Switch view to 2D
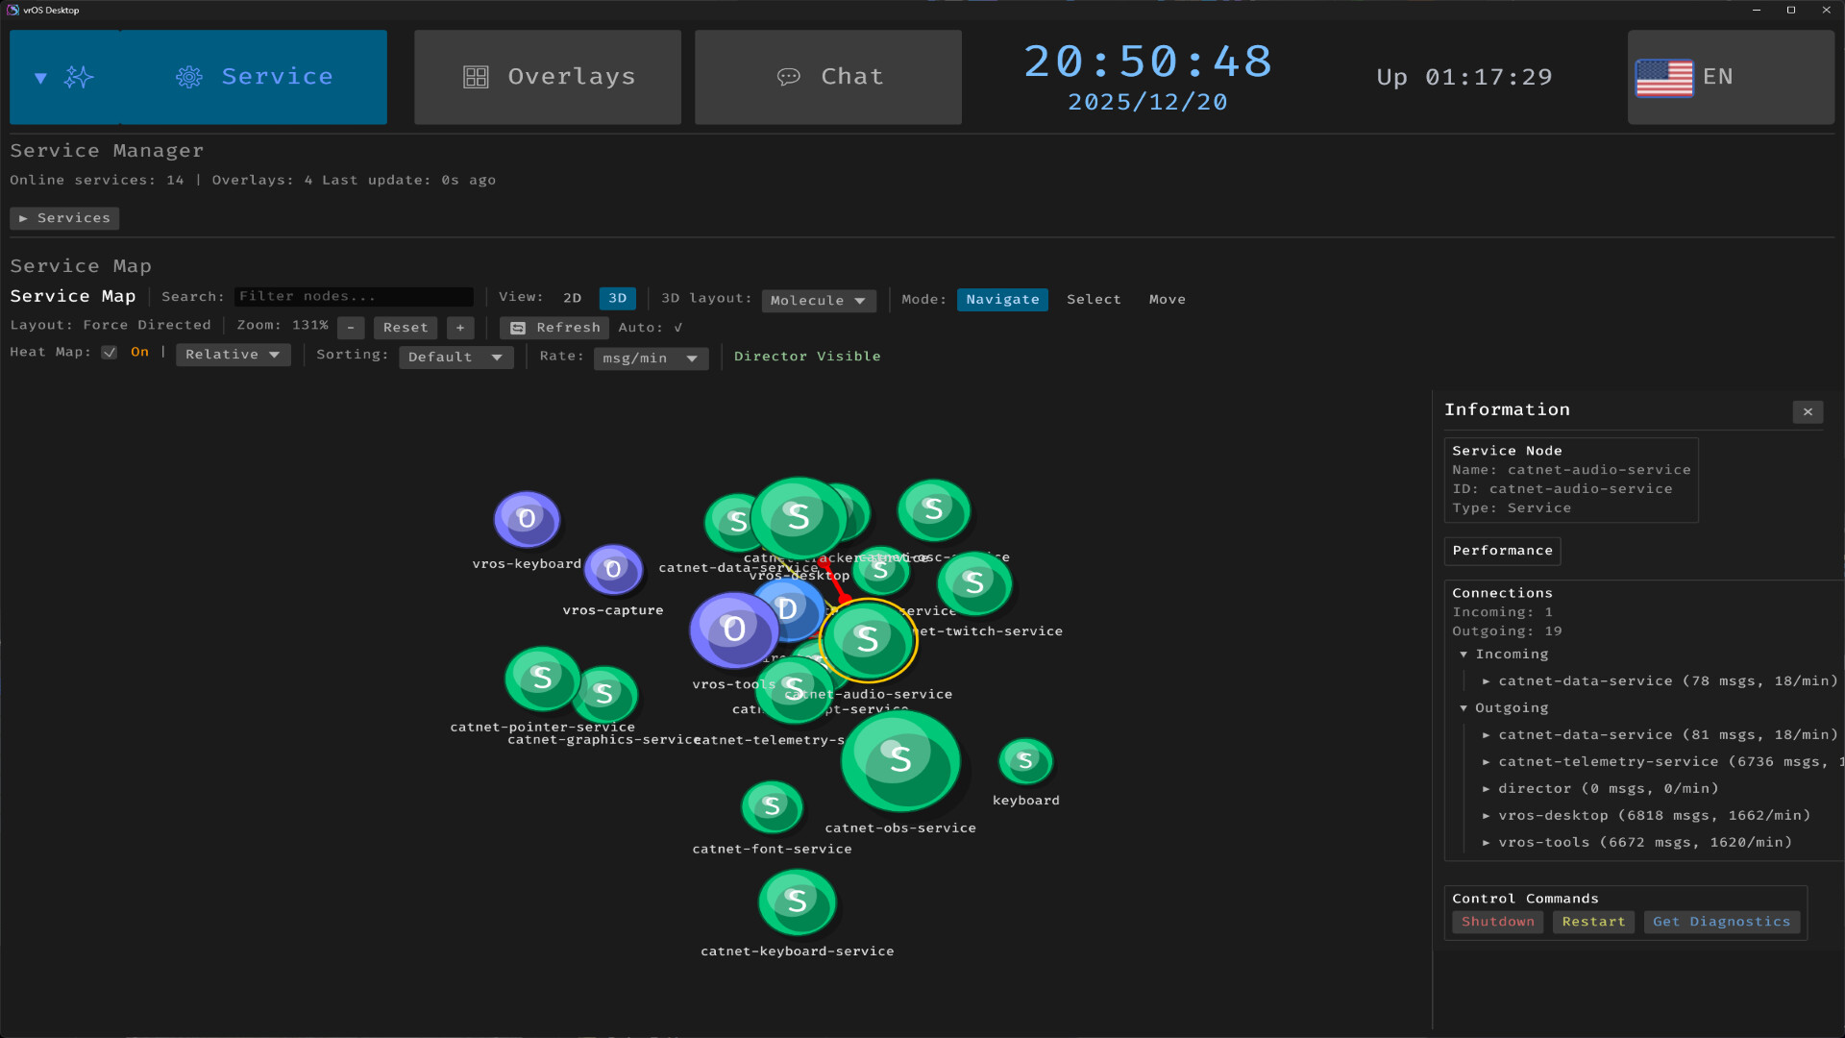 (x=572, y=299)
